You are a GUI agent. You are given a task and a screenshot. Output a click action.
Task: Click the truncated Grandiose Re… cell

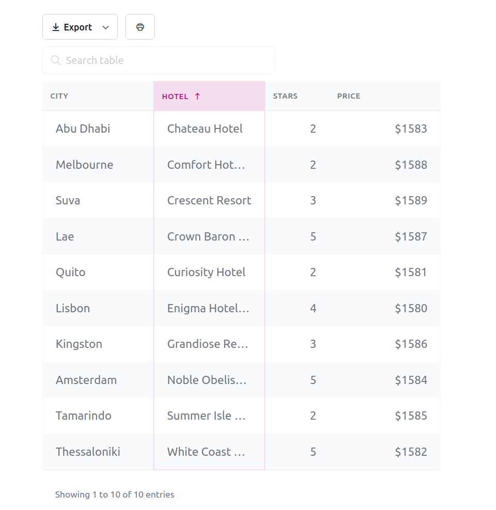[209, 344]
